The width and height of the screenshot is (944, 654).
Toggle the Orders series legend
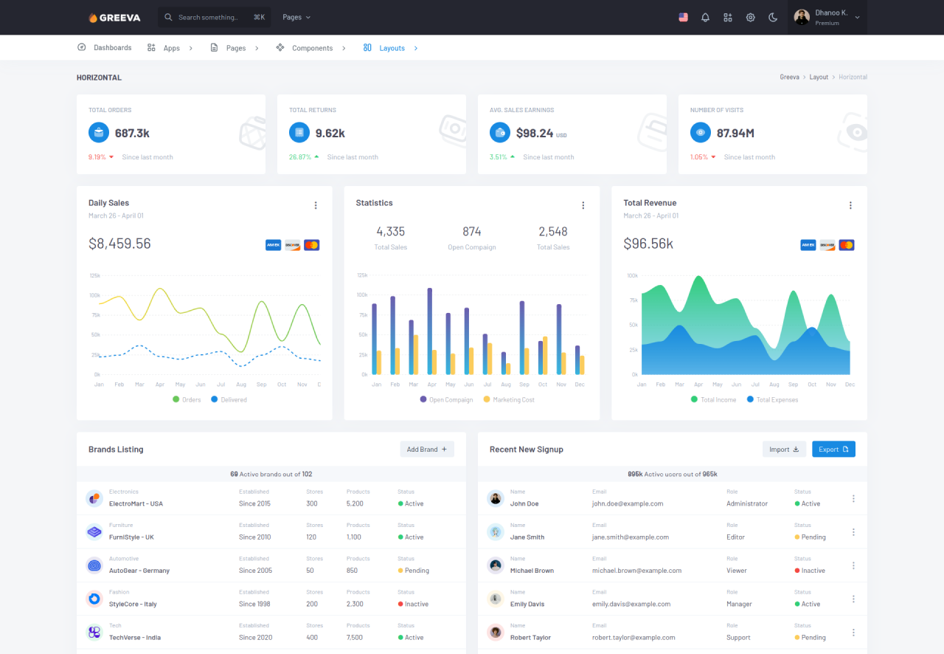187,399
